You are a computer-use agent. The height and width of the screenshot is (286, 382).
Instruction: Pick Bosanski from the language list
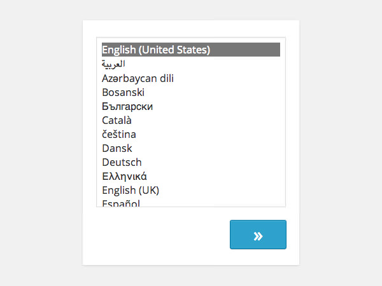pyautogui.click(x=123, y=92)
